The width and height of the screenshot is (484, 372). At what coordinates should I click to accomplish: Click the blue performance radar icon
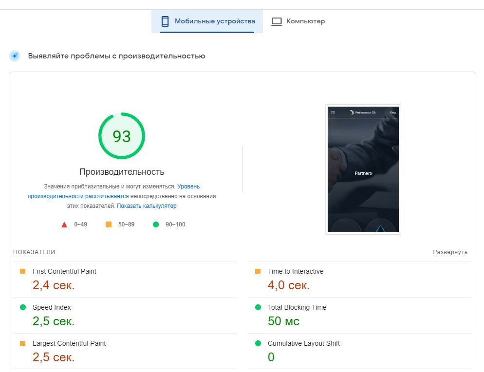15,56
